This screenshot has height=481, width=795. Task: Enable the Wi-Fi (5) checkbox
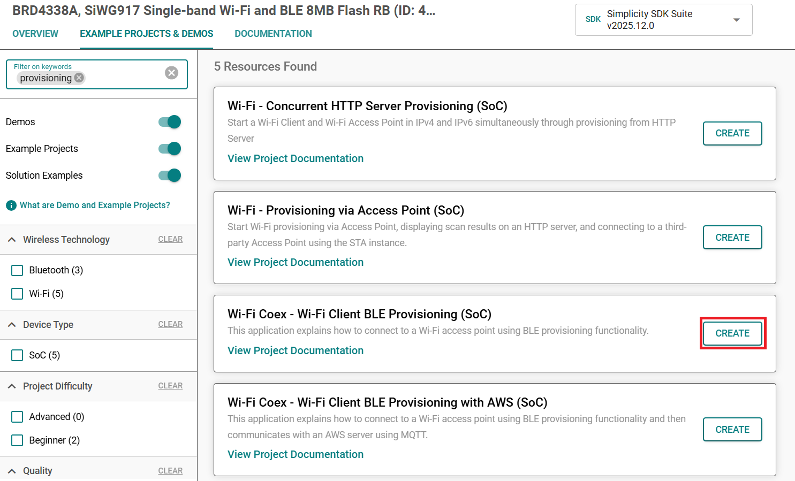pyautogui.click(x=17, y=294)
